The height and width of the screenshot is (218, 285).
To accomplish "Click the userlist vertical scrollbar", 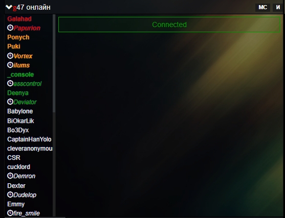I will (54, 63).
